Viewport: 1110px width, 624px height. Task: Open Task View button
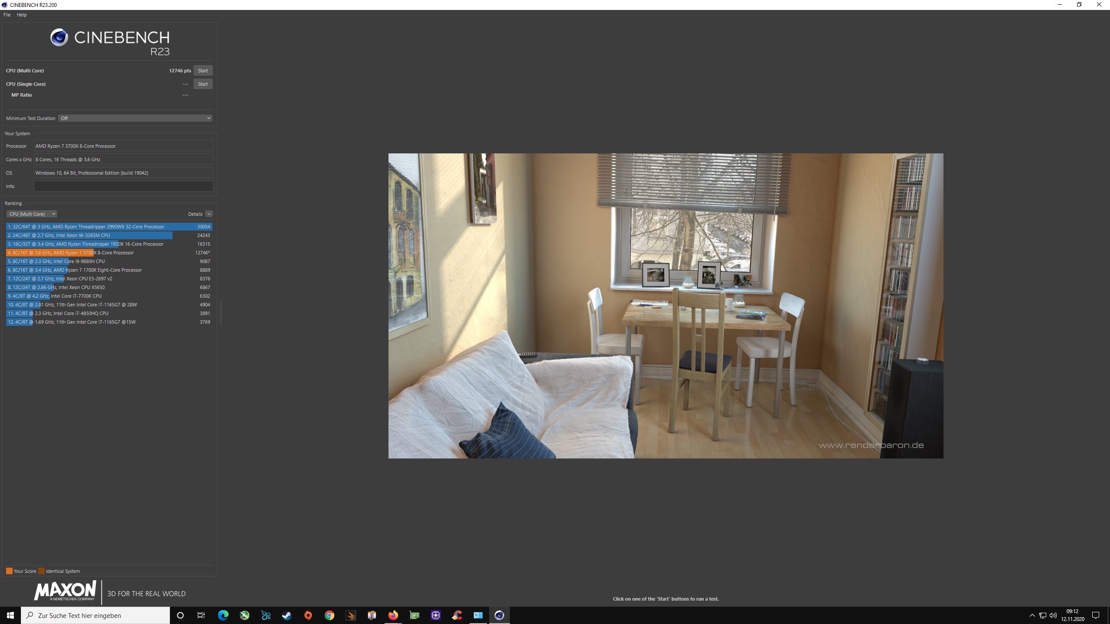tap(201, 615)
